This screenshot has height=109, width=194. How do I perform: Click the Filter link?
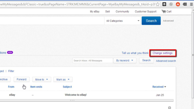click(x=11, y=71)
